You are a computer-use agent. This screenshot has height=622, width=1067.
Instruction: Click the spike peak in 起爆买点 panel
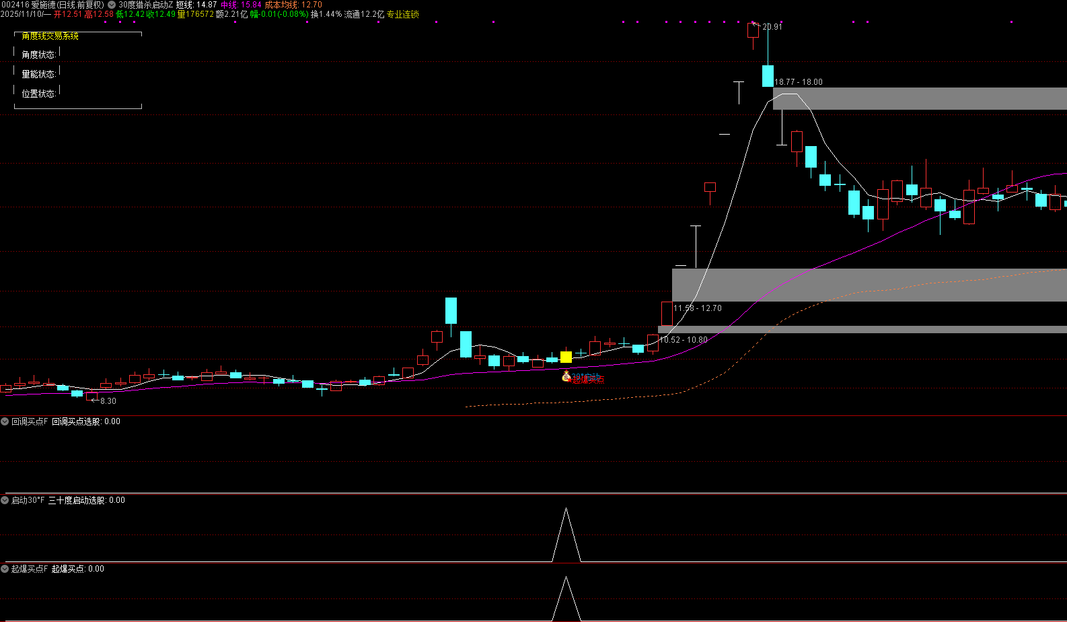[x=566, y=578]
